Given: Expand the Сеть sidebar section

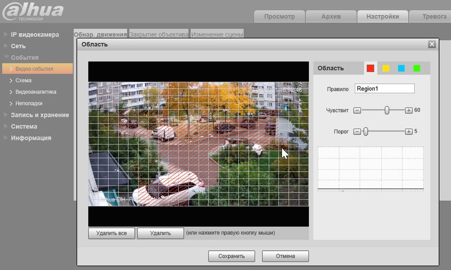Looking at the screenshot, I should pyautogui.click(x=18, y=46).
